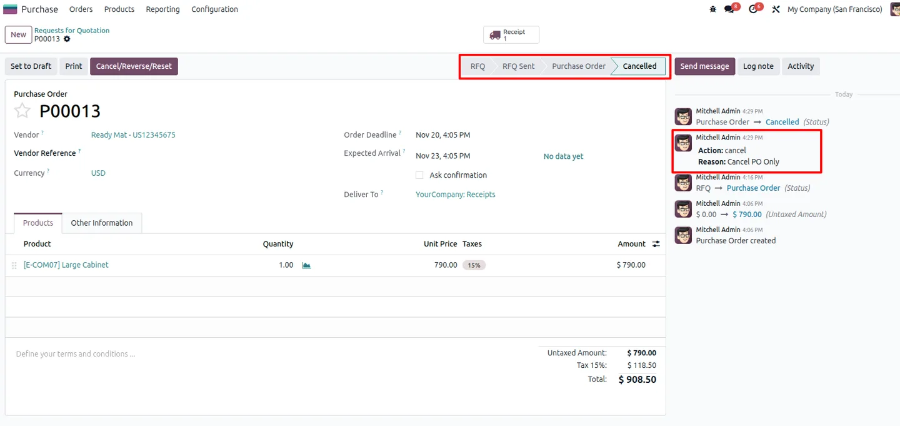Open the Purchase app home icon
900x426 pixels.
point(10,9)
